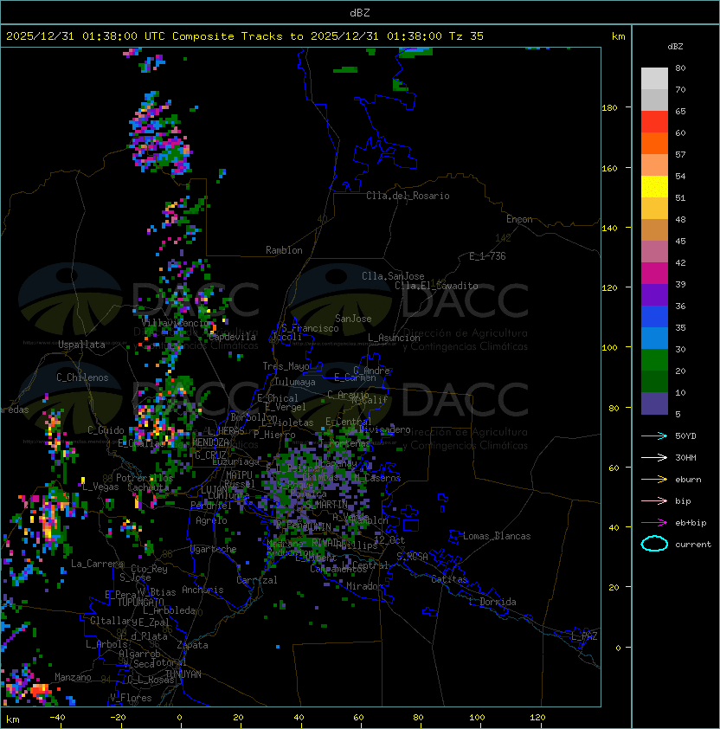Click the Zapata place label
The width and height of the screenshot is (720, 729).
click(192, 645)
